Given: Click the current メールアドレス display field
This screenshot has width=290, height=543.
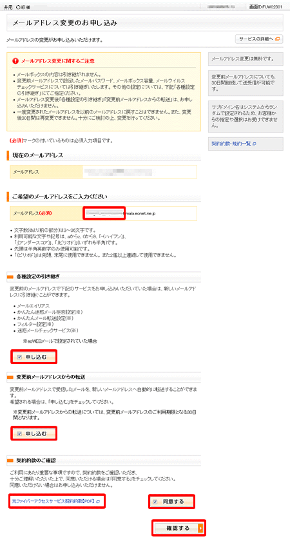Looking at the screenshot, I should 140,172.
